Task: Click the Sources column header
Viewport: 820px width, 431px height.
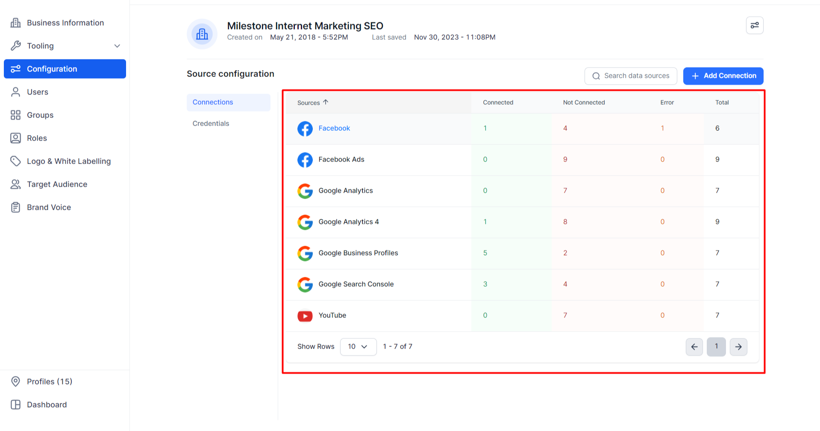Action: [309, 103]
